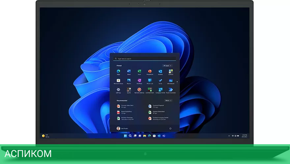The width and height of the screenshot is (290, 164).
Task: Open Phone Link pinned app
Action: (150, 81)
